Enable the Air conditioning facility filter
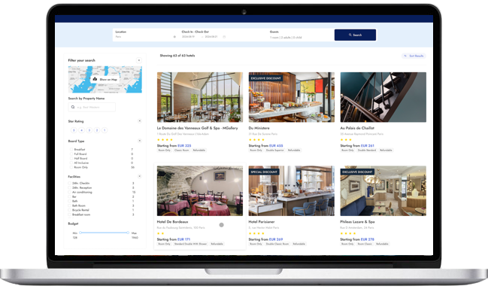488x289 pixels. [70, 192]
